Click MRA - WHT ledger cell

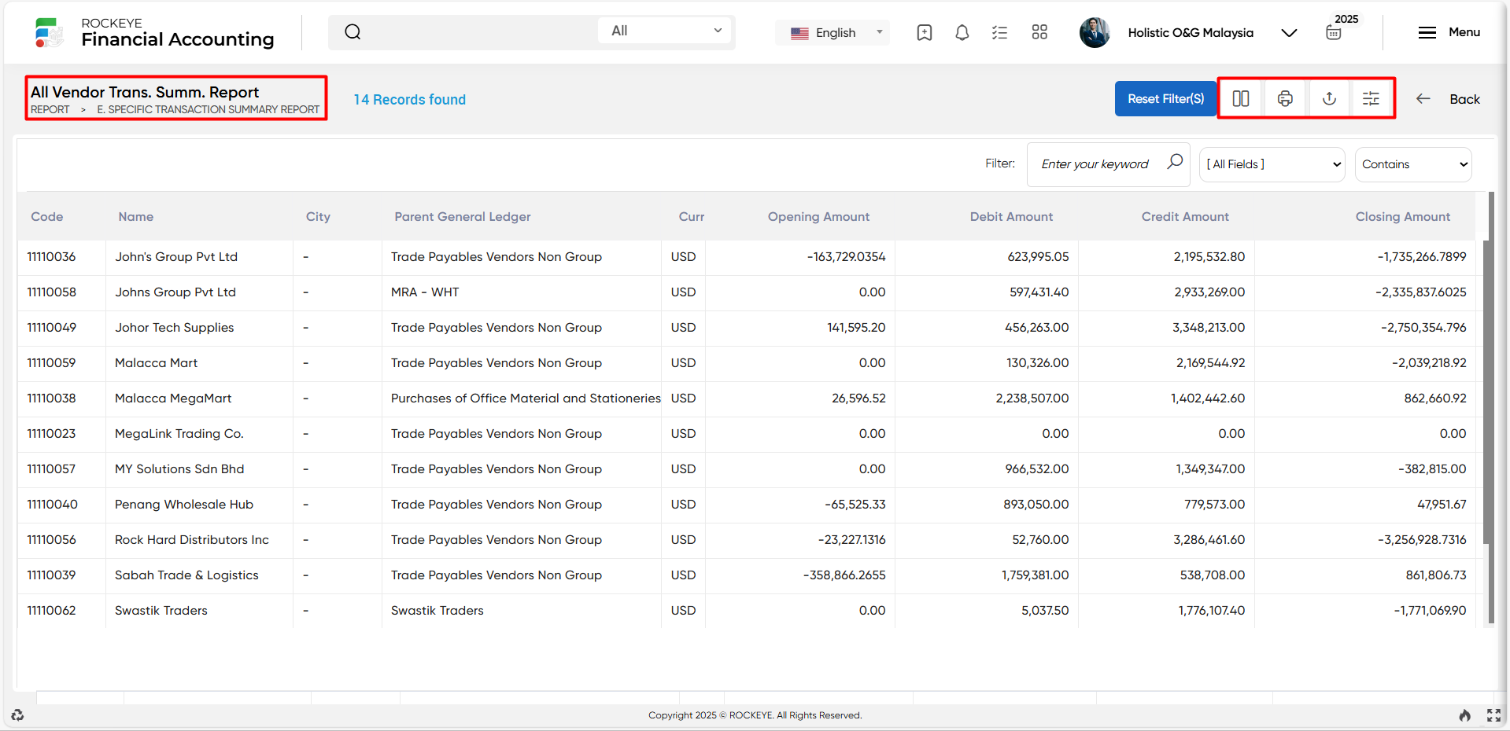[425, 292]
